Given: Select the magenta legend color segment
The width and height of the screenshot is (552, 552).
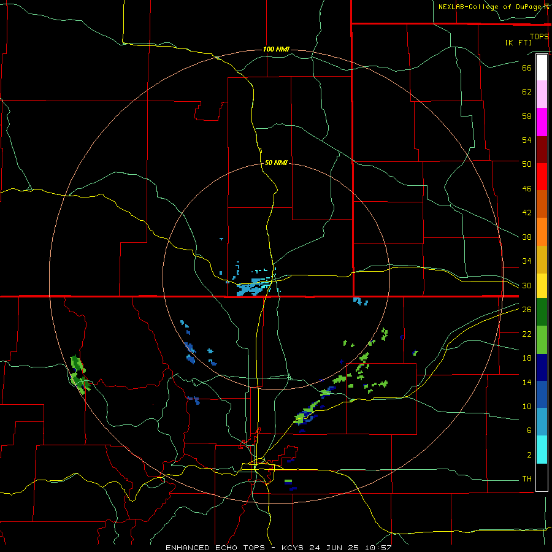Looking at the screenshot, I should click(x=542, y=122).
